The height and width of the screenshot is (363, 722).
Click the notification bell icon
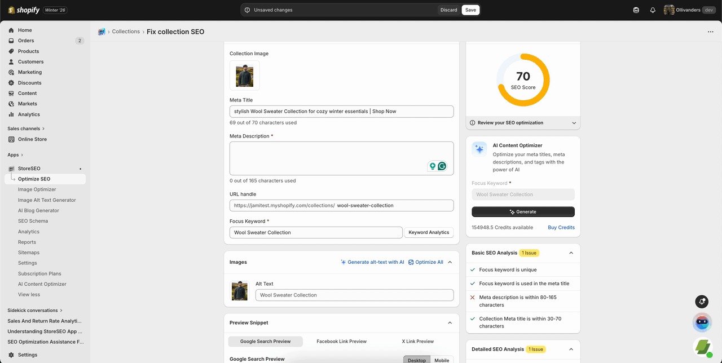point(653,10)
